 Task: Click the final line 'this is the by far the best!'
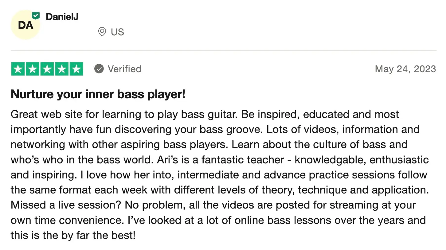(73, 235)
